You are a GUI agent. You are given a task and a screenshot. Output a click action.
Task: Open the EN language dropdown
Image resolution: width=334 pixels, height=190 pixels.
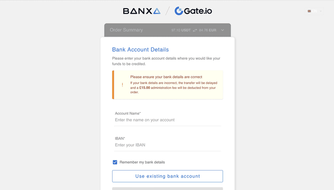(315, 11)
